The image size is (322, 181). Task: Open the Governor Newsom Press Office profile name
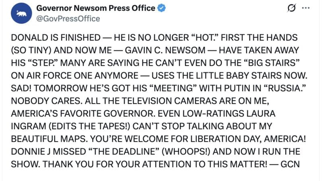pyautogui.click(x=96, y=8)
